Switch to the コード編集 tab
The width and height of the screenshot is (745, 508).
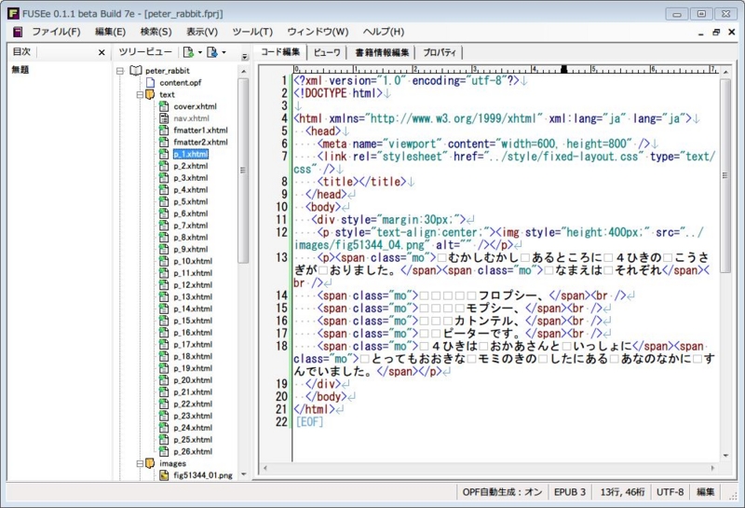[280, 52]
